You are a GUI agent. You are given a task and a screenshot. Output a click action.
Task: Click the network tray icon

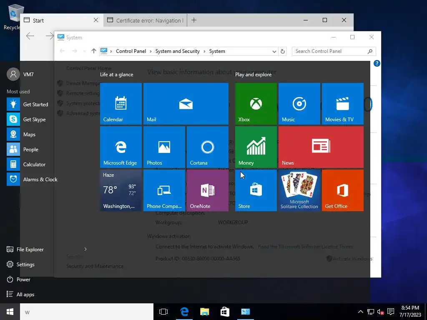pyautogui.click(x=370, y=312)
